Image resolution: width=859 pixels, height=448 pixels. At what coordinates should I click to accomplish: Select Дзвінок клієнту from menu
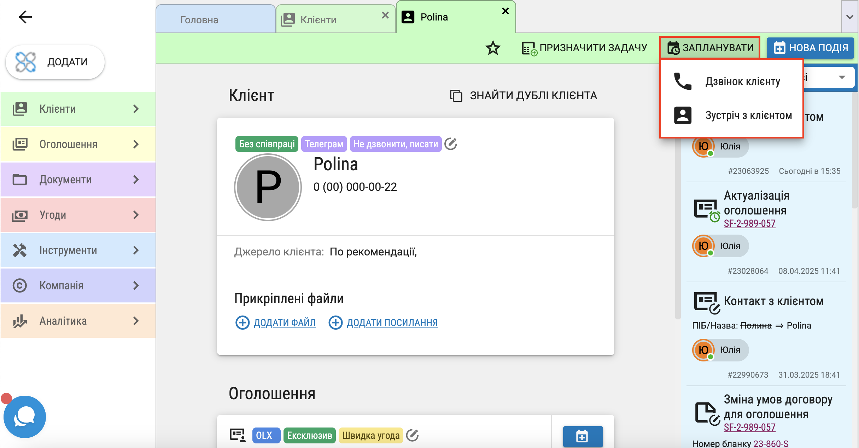tap(742, 82)
